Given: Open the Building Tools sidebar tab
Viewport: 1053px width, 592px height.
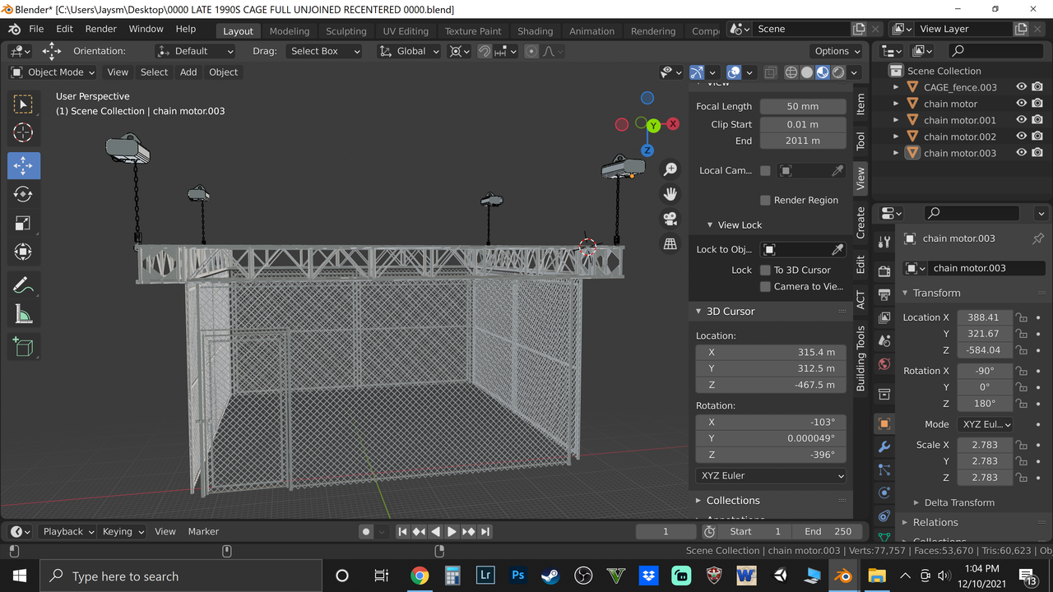Looking at the screenshot, I should [860, 358].
